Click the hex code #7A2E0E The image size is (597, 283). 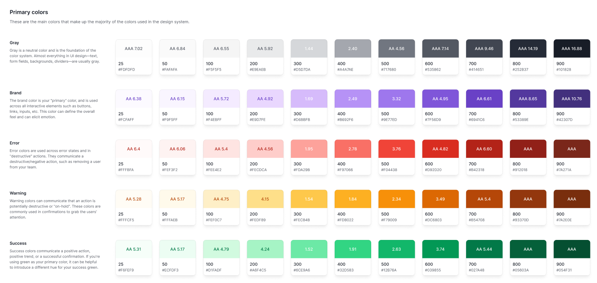(x=565, y=220)
